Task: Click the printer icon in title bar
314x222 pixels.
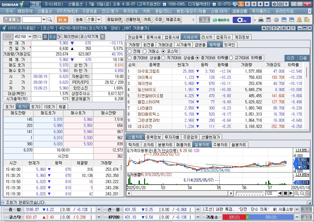Action: [x=280, y=4]
